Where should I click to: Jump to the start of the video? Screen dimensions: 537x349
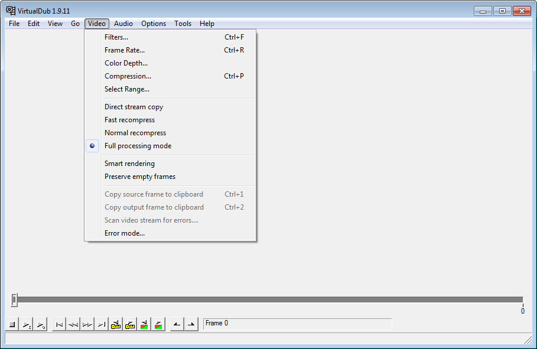pyautogui.click(x=59, y=324)
